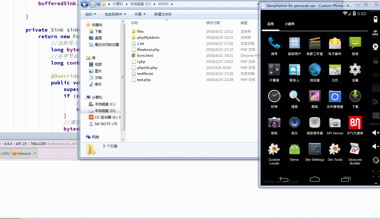
Task: Open the Music app icon
Action: (x=294, y=123)
